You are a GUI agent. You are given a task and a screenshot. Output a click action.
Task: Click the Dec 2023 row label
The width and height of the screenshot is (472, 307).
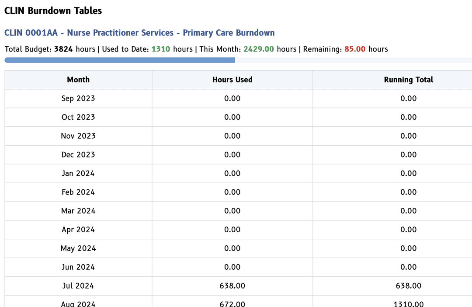pos(78,155)
